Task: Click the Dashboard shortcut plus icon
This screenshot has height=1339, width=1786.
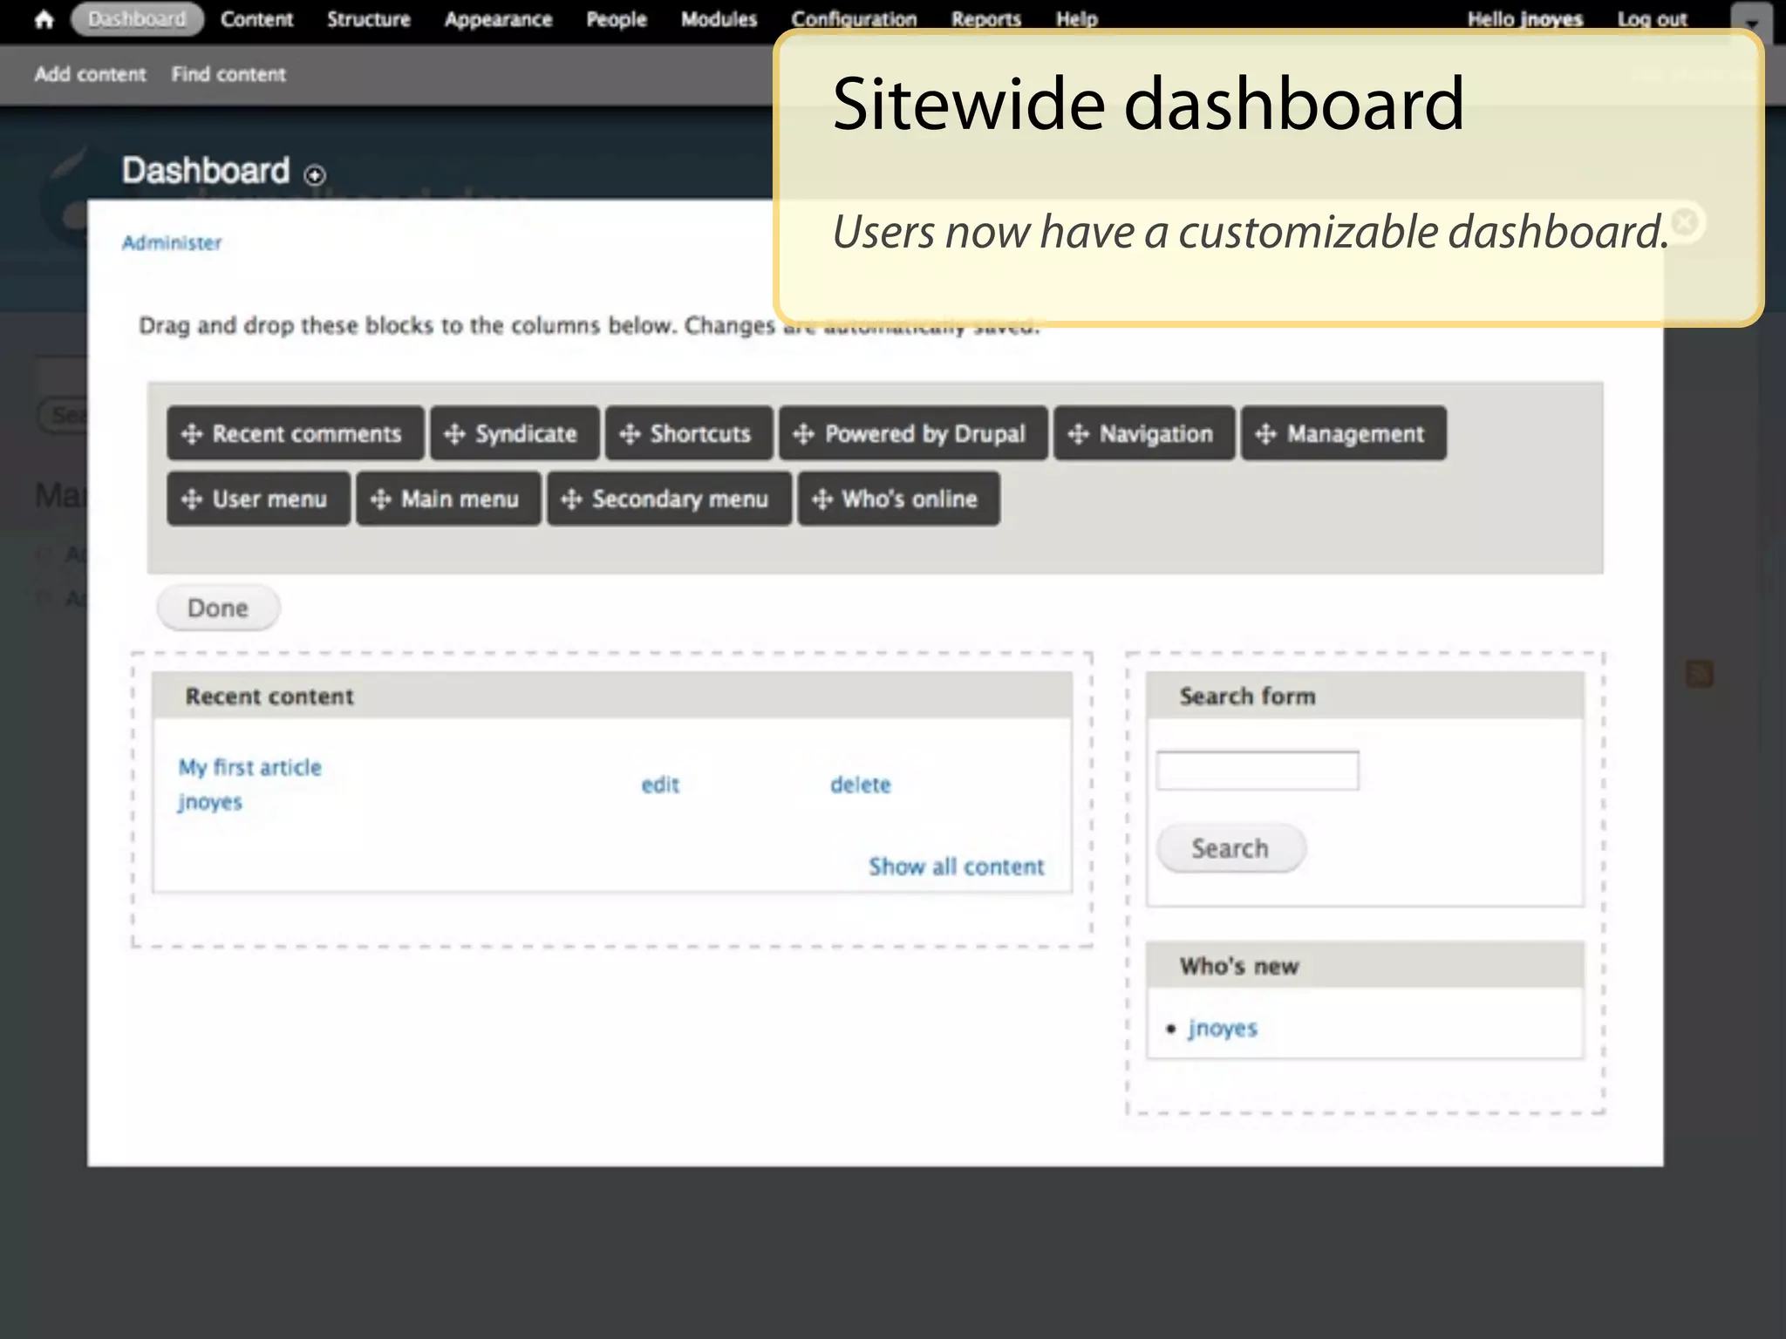Action: tap(315, 175)
